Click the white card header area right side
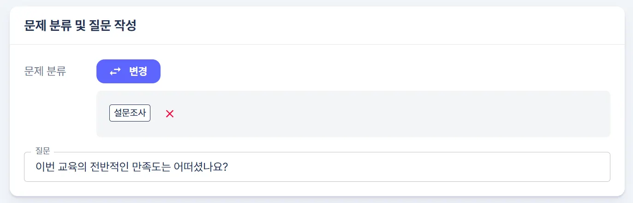The image size is (633, 203). point(461,26)
